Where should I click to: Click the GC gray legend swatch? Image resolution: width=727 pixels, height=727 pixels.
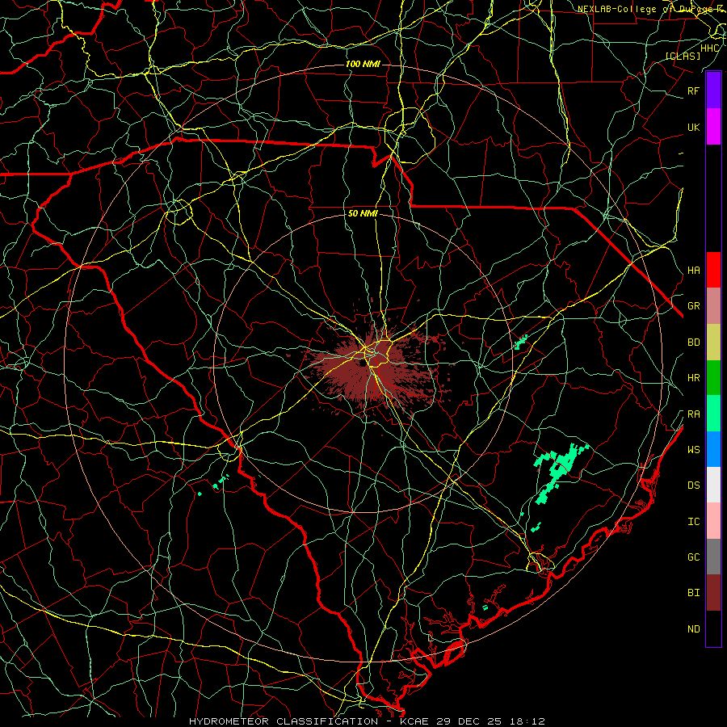[x=713, y=557]
